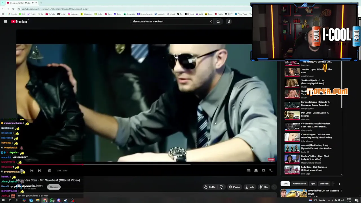Select the Size özel filter chip
Screen dimensions: 361x203
pos(324,184)
